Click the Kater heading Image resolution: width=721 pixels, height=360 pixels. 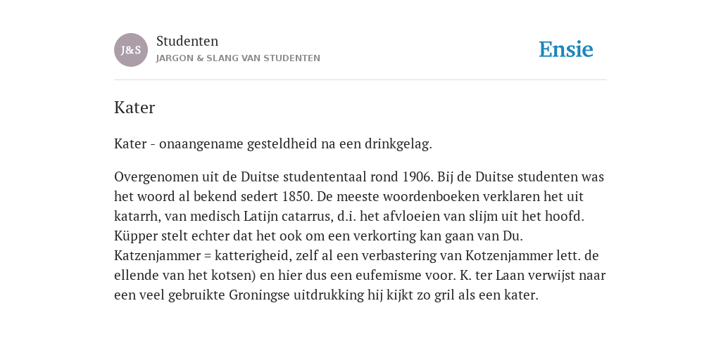tap(134, 108)
